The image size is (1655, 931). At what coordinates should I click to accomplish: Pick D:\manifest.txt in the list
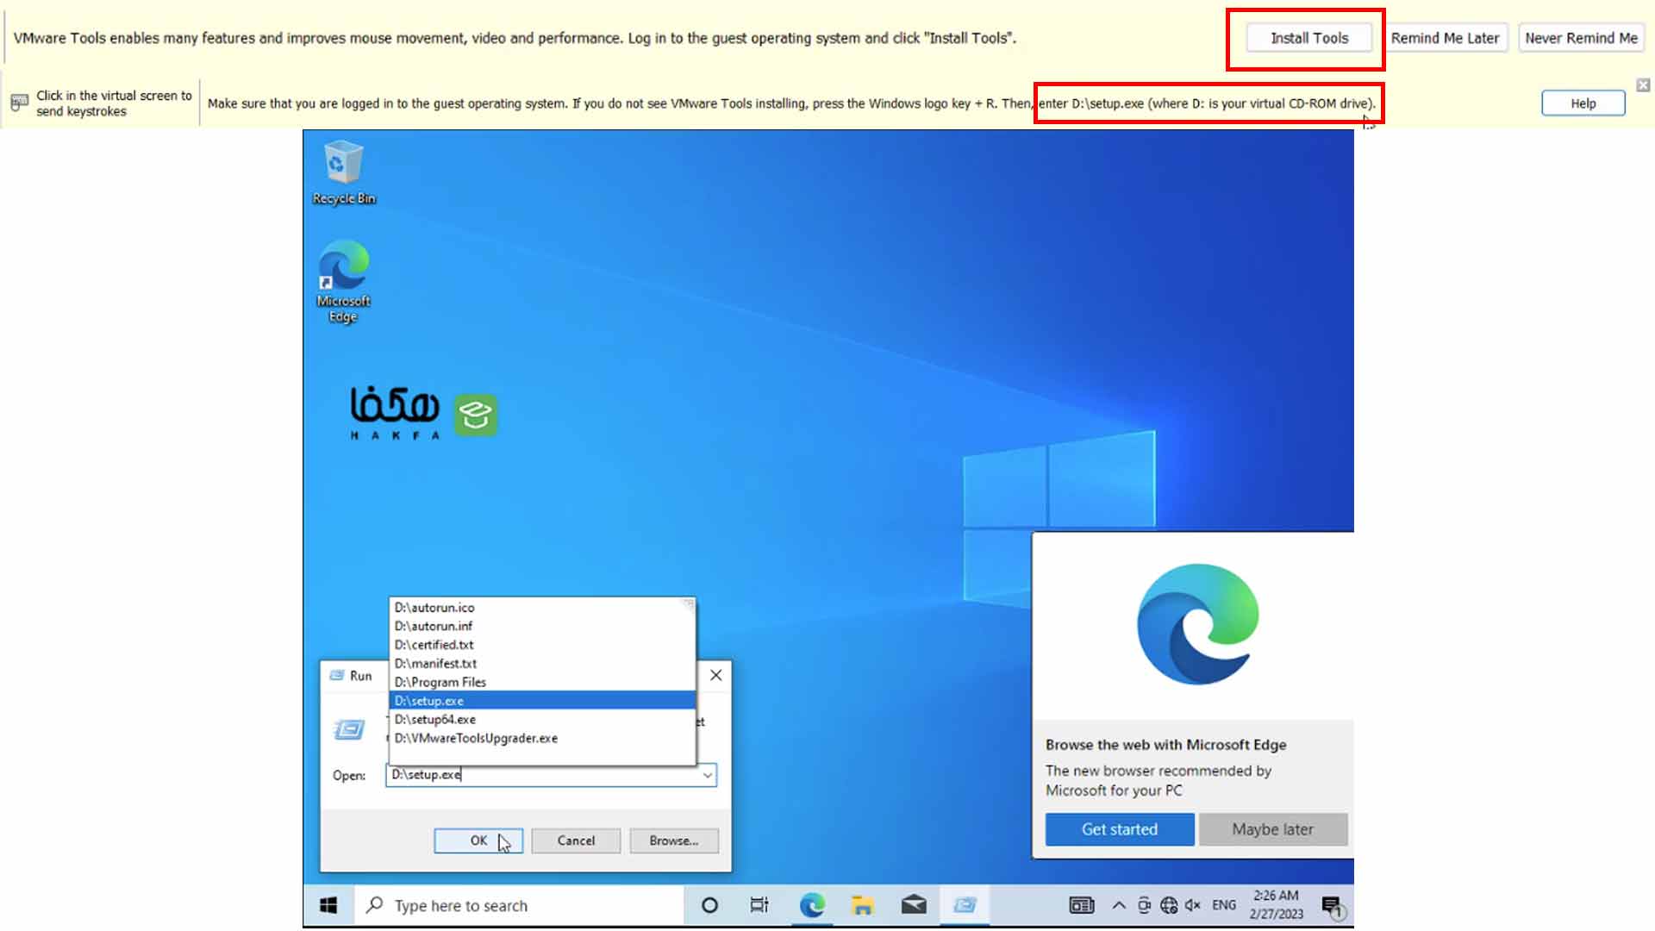pyautogui.click(x=542, y=664)
